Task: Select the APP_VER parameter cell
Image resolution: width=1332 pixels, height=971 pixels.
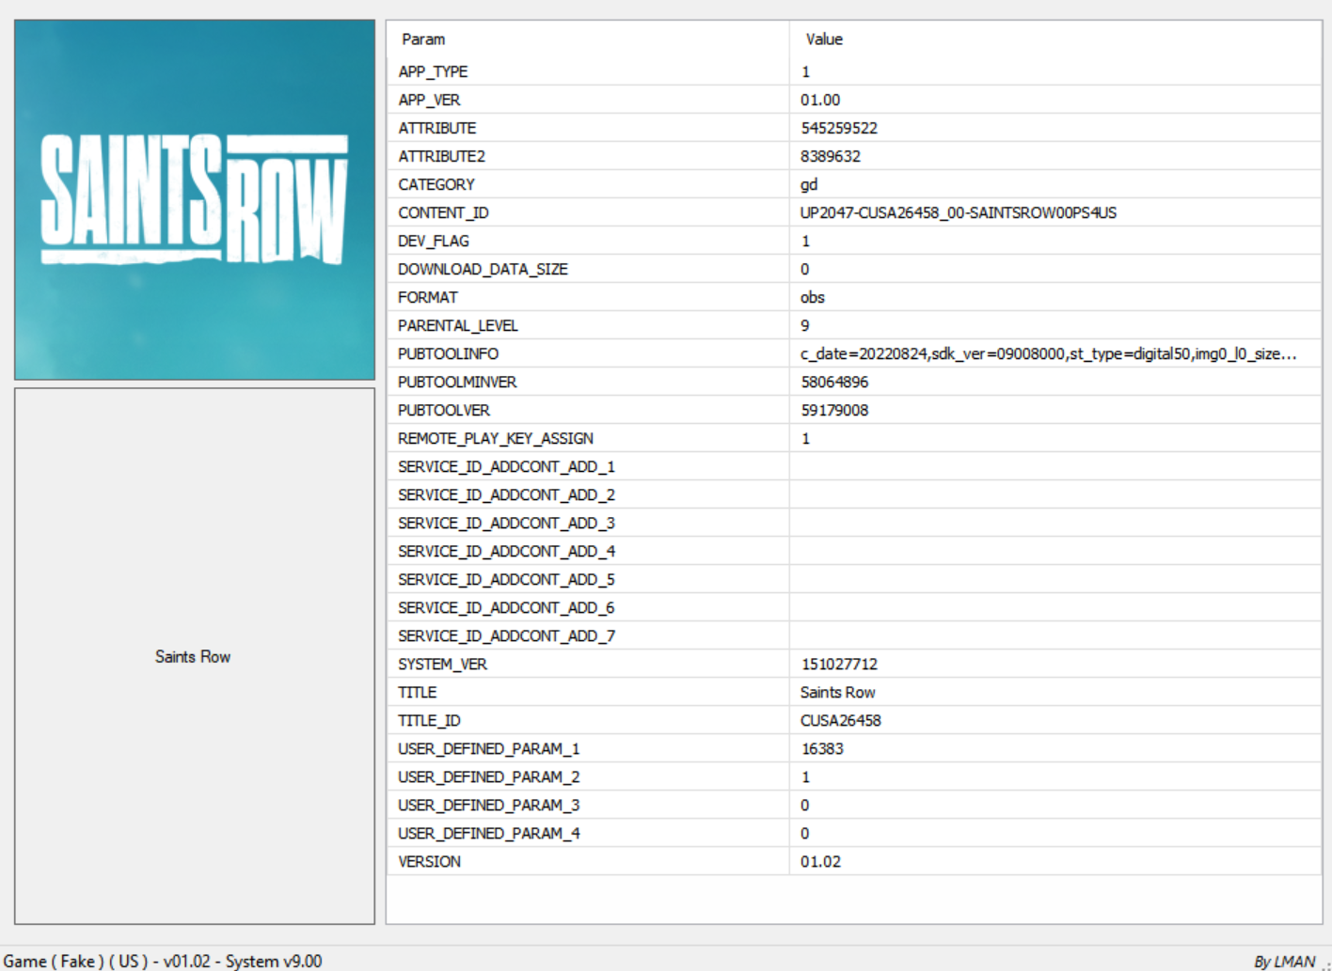Action: coord(588,100)
